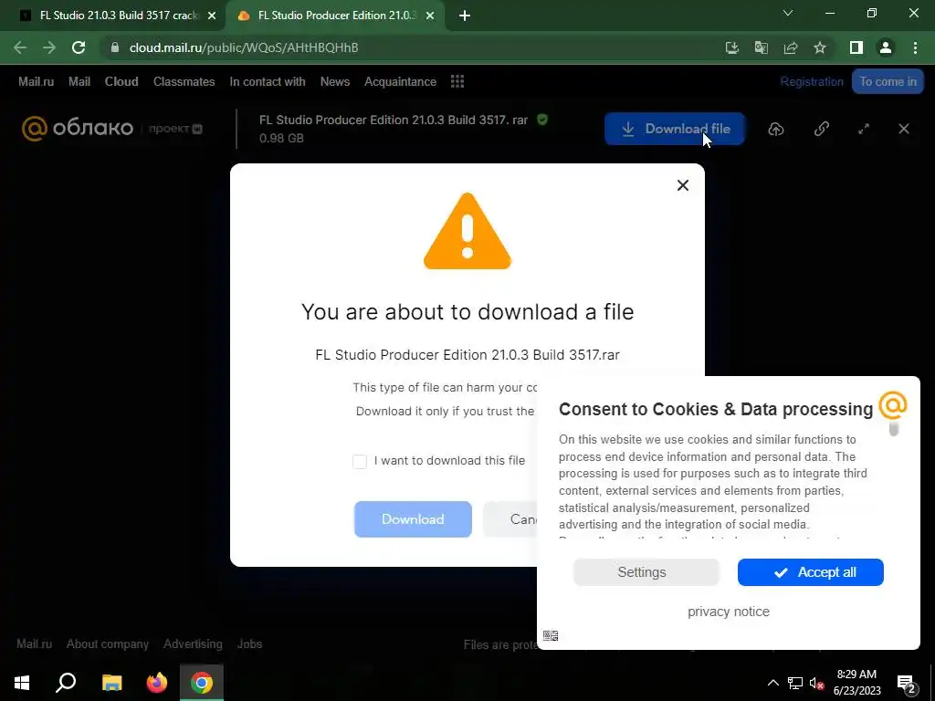
Task: Click the Registration link
Action: click(x=812, y=81)
